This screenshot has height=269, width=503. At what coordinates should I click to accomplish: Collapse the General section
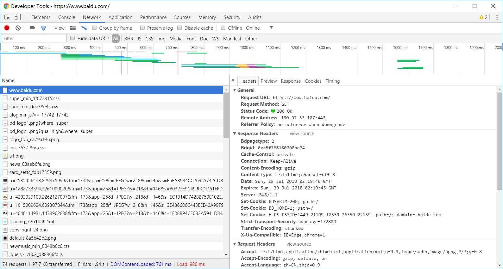click(x=235, y=90)
